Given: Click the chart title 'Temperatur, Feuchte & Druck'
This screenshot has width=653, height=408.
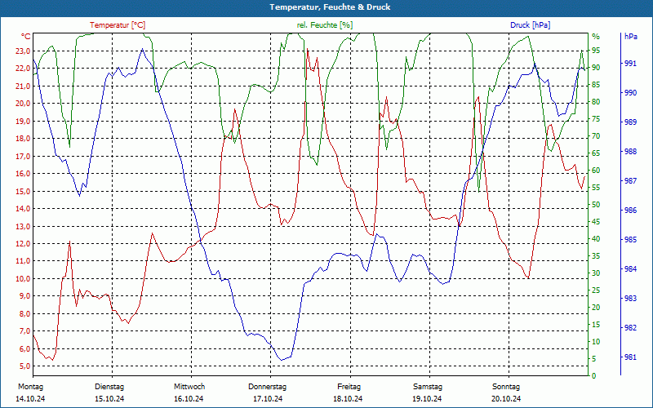Looking at the screenshot, I should [330, 7].
